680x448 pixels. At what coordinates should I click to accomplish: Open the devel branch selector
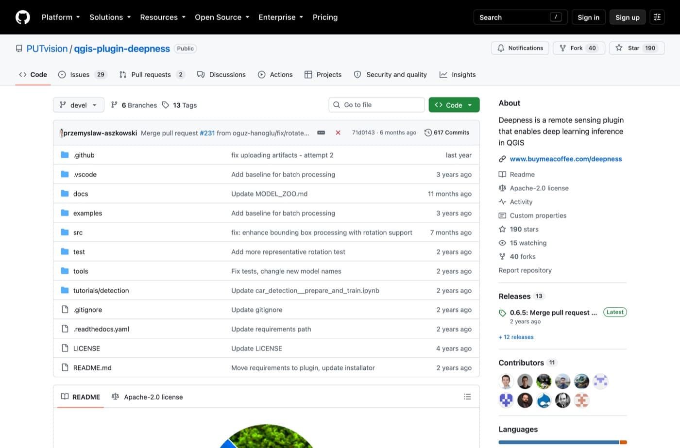coord(79,105)
